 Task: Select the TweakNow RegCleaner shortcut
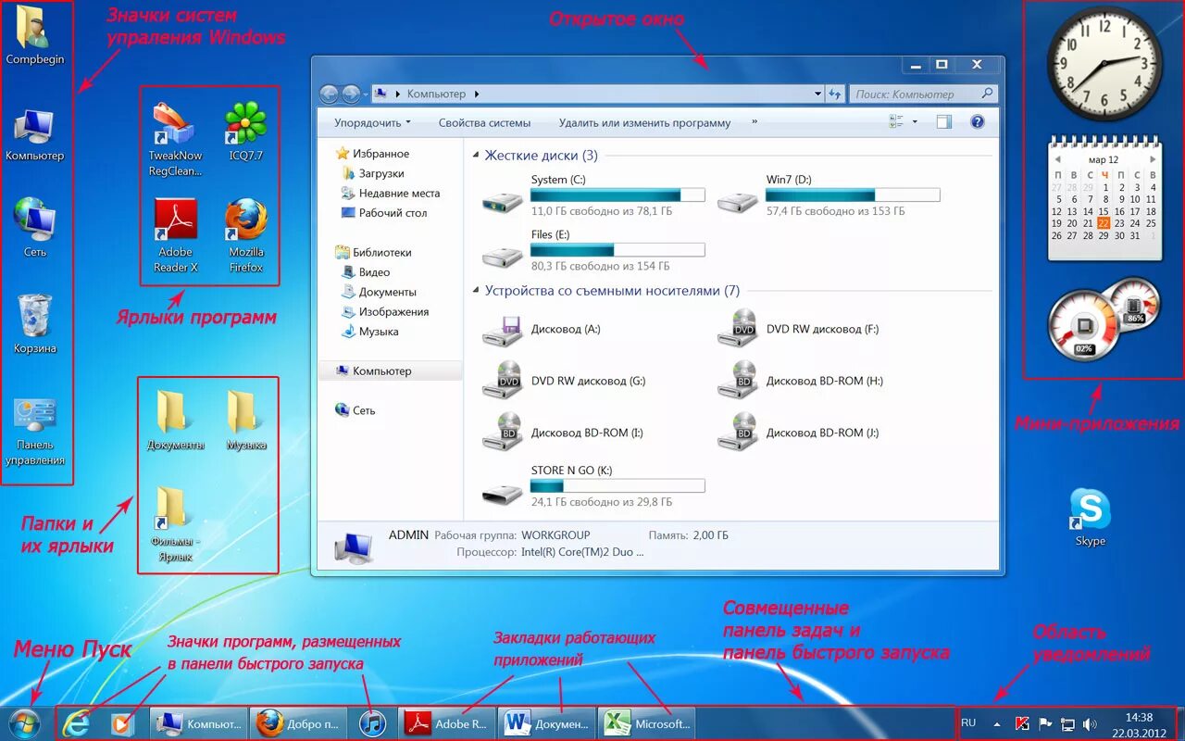pos(175,140)
